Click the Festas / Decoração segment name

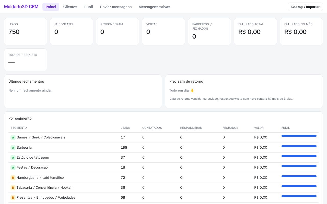[32, 168]
